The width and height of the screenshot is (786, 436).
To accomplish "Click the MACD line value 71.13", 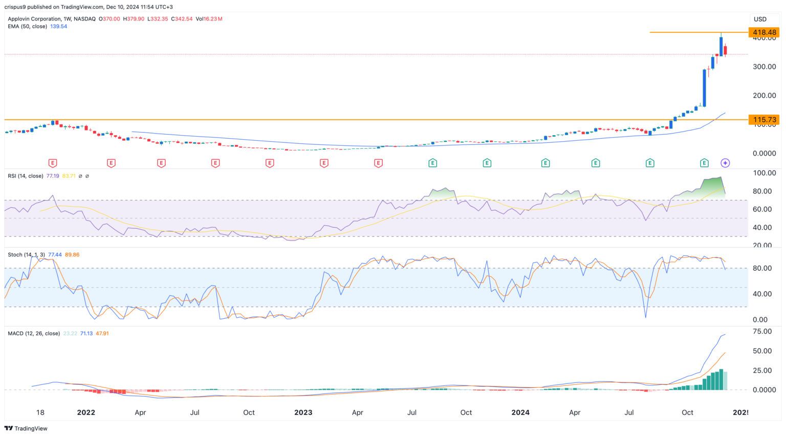I will 86,334.
